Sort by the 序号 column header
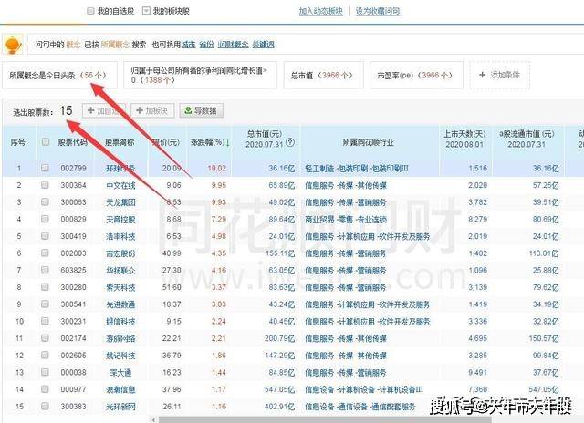This screenshot has height=423, width=584. pos(18,142)
